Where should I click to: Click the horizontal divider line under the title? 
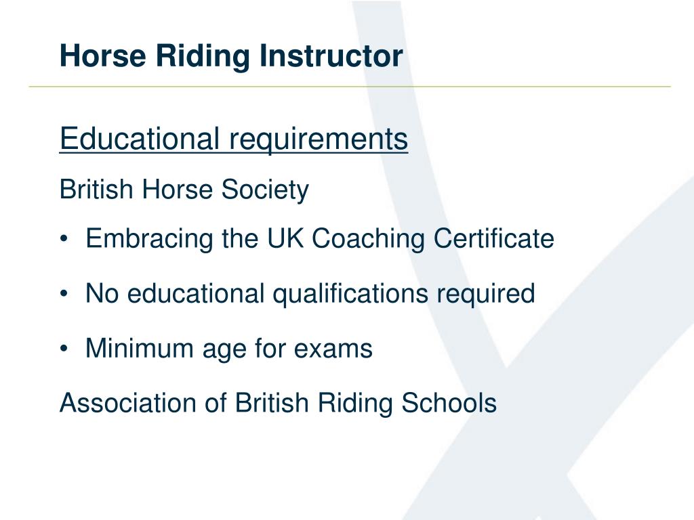click(x=350, y=87)
